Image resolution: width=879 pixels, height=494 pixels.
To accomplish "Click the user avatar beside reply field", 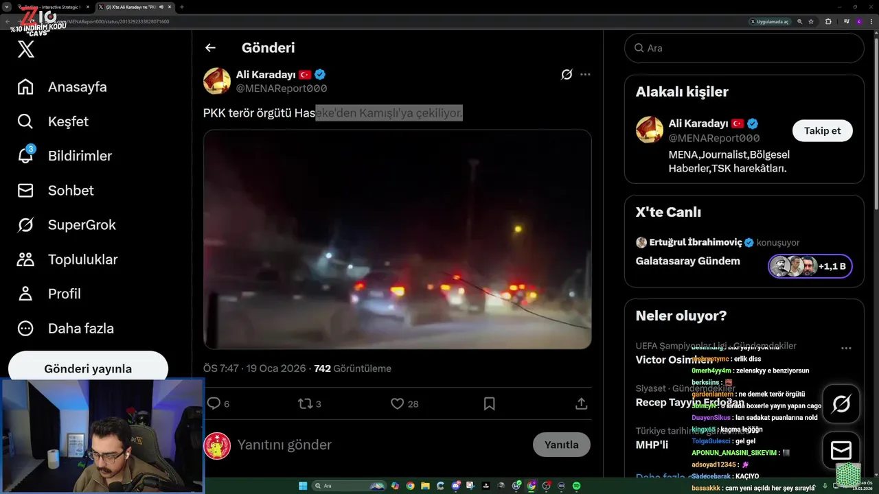I will [217, 445].
